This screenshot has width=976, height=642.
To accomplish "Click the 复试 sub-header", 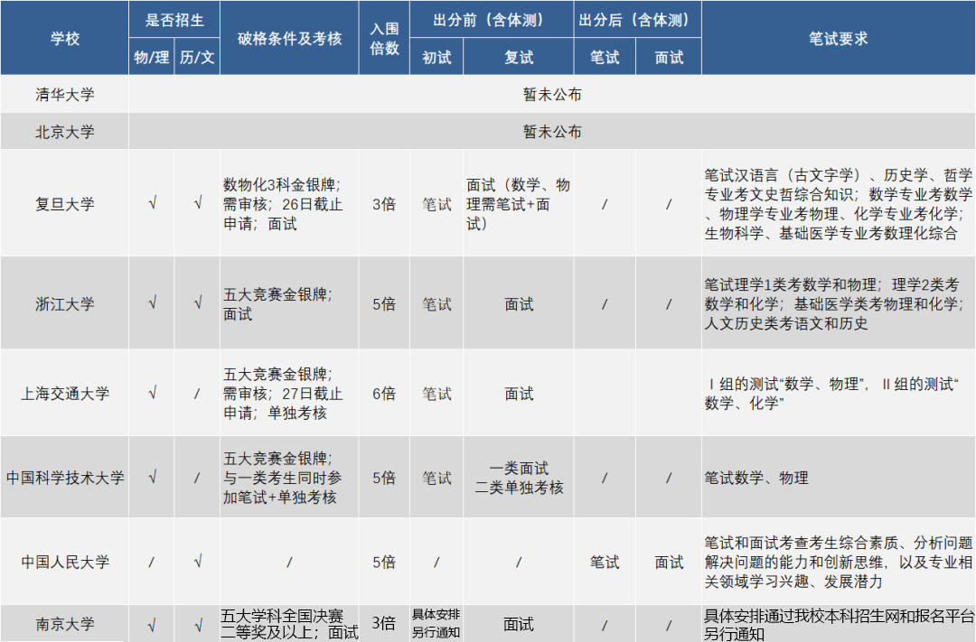I will coord(519,57).
